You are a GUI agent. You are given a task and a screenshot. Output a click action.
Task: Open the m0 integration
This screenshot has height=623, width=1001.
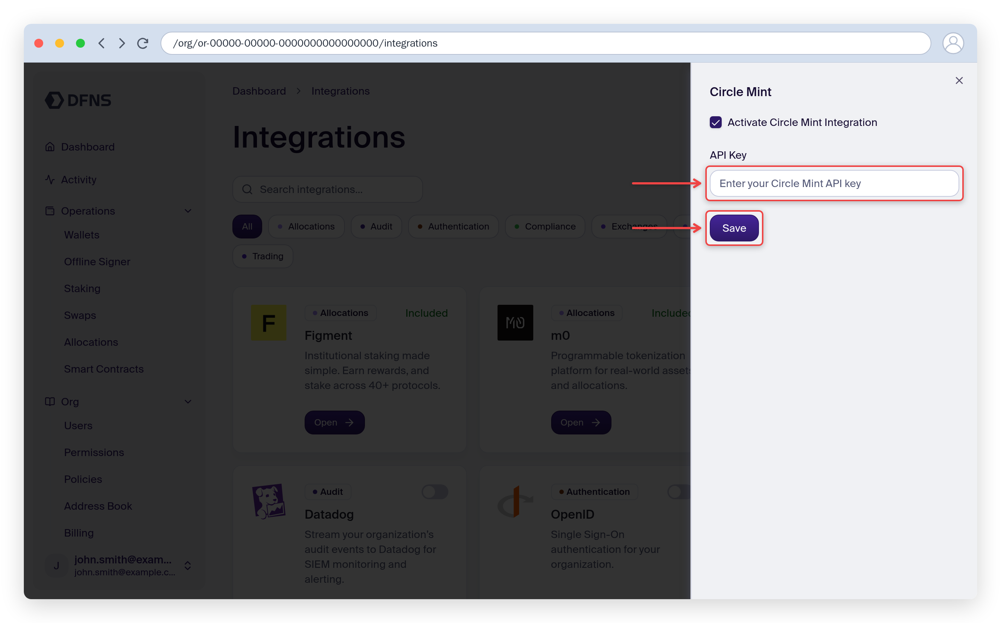pyautogui.click(x=581, y=422)
